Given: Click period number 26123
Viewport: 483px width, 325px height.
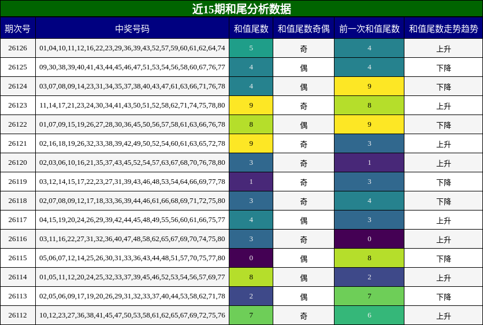Looking at the screenshot, I should tap(17, 105).
